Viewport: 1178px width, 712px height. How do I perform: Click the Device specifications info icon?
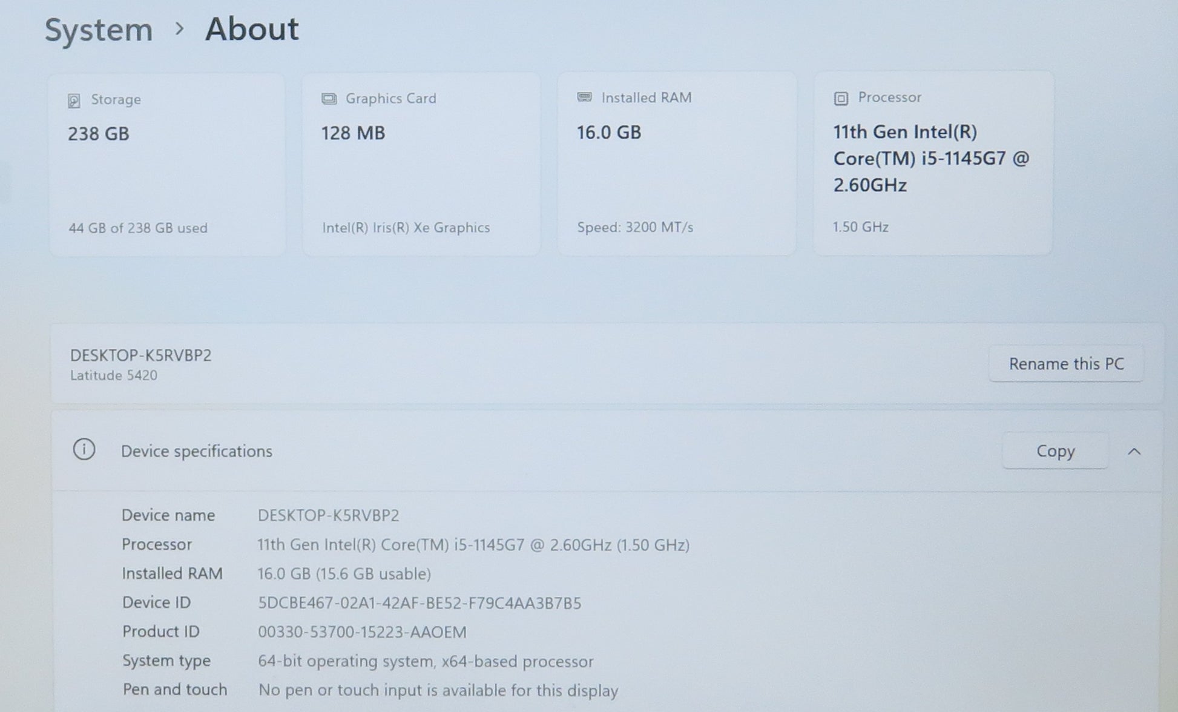pyautogui.click(x=84, y=450)
